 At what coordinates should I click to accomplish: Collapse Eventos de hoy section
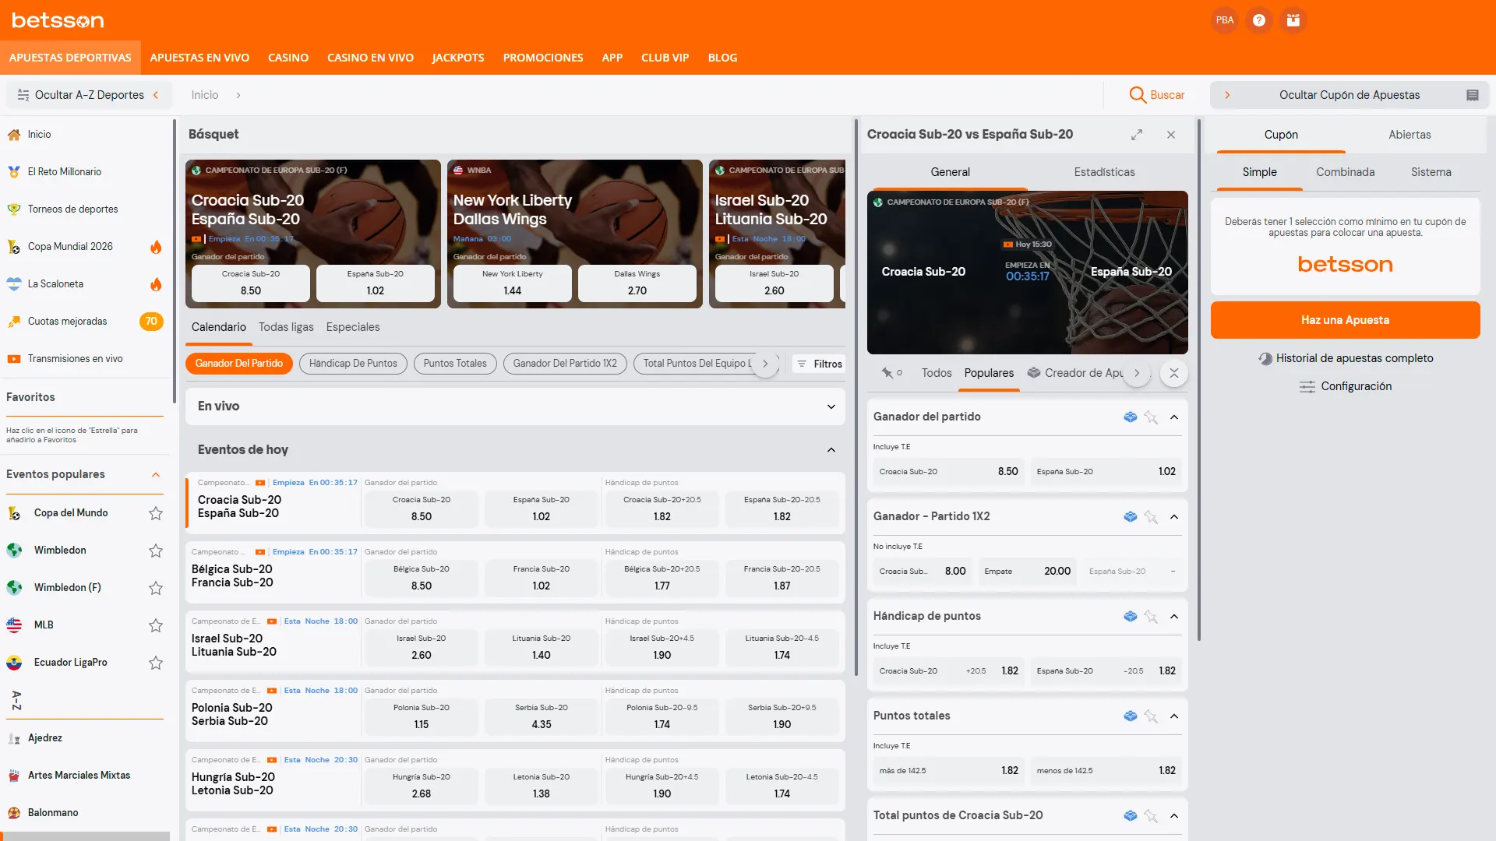pos(831,450)
